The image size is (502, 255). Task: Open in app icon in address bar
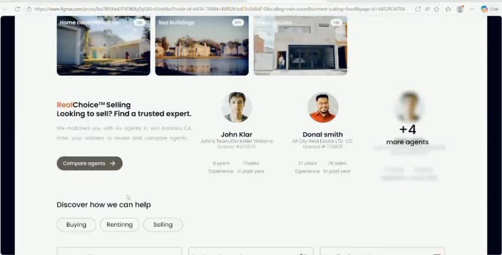pos(418,9)
